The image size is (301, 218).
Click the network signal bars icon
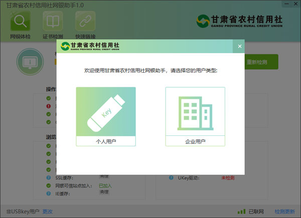tap(241, 211)
